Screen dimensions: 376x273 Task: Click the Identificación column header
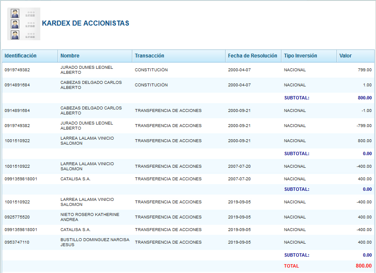pos(21,56)
